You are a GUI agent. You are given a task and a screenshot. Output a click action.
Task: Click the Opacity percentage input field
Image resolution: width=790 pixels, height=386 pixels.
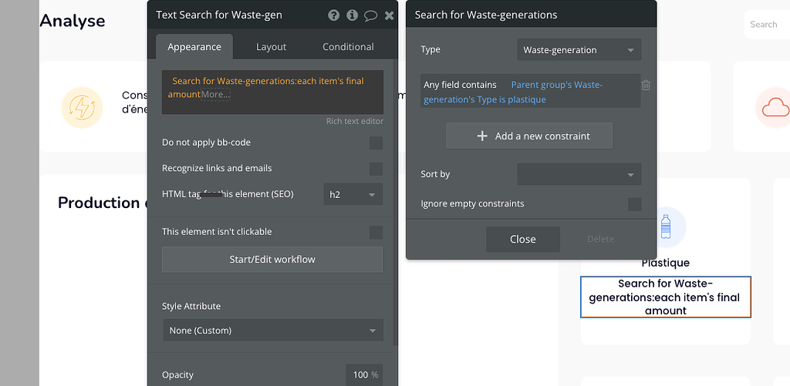[x=360, y=375]
